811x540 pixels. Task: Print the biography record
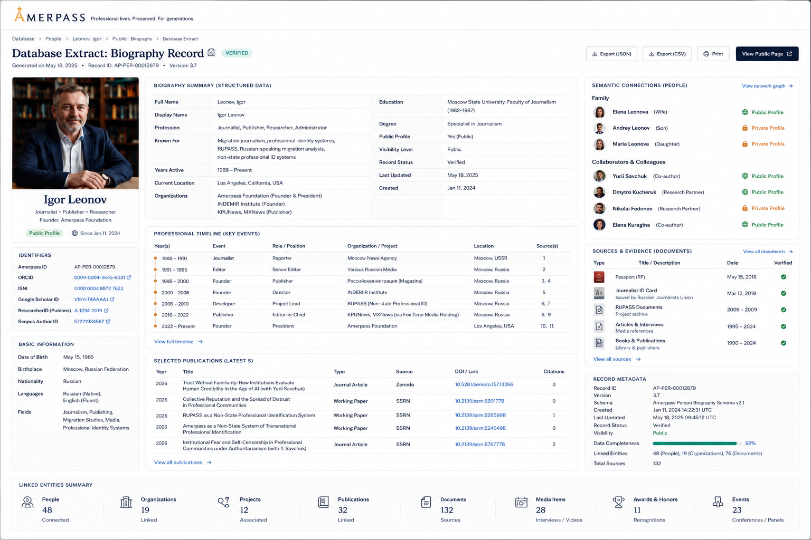coord(713,54)
